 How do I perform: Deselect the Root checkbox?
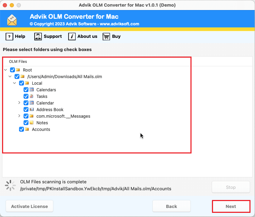12,70
